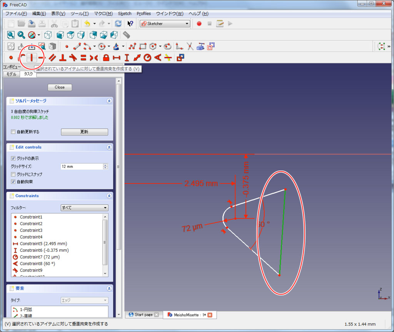The height and width of the screenshot is (332, 394).
Task: Open the draw style dropdown arrow
Action: [x=39, y=35]
